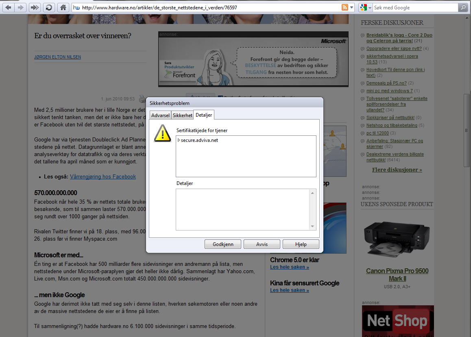Click the Detaljer box scroll up arrow
The height and width of the screenshot is (337, 471).
[x=313, y=193]
